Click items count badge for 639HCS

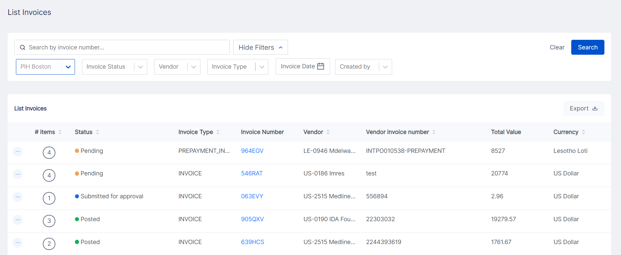pos(49,244)
